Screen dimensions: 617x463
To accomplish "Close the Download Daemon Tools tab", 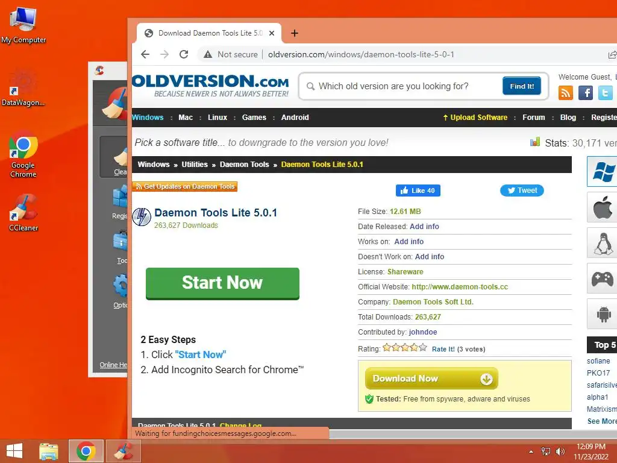I will [272, 34].
